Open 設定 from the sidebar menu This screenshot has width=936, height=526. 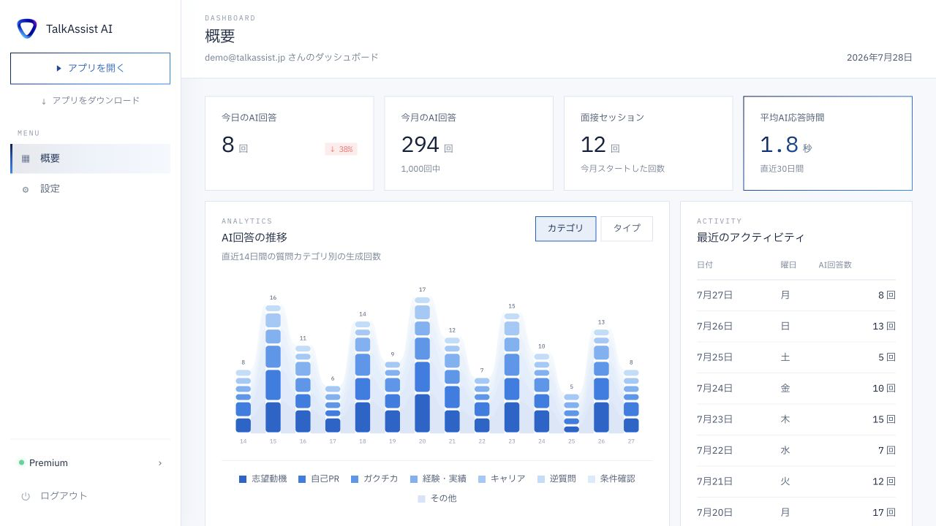coord(90,189)
